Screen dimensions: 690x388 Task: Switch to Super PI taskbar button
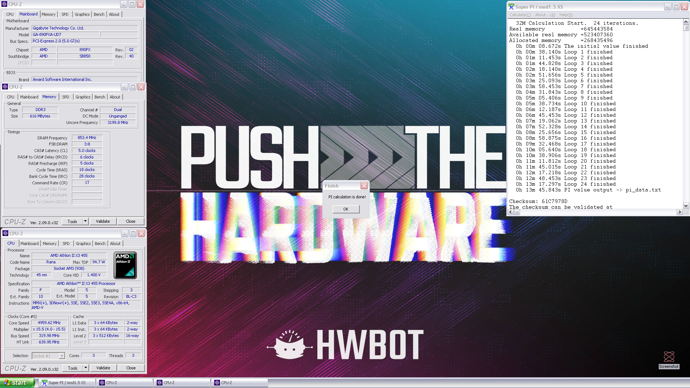[x=67, y=383]
